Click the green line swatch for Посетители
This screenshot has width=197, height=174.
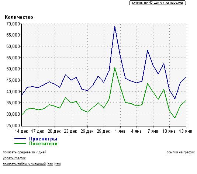[20, 143]
